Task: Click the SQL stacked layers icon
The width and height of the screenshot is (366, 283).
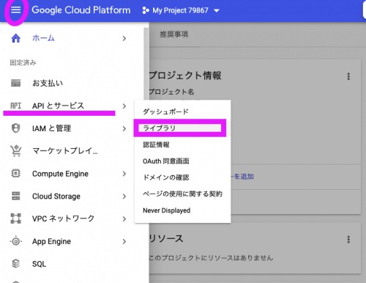Action: (16, 264)
